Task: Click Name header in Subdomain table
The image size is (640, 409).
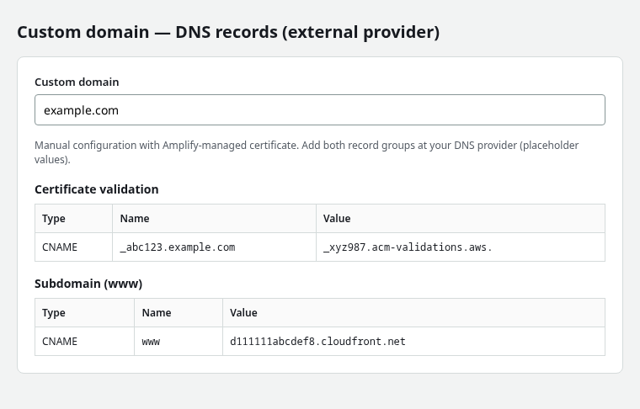Action: coord(179,313)
